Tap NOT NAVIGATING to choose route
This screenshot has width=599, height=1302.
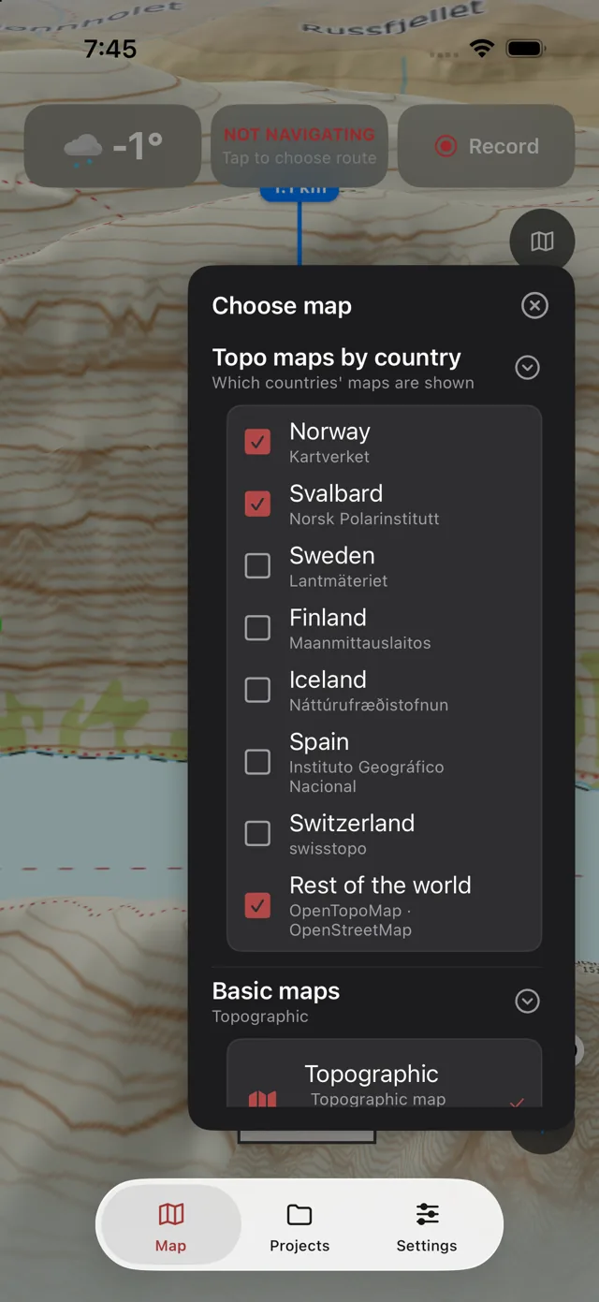tap(299, 146)
